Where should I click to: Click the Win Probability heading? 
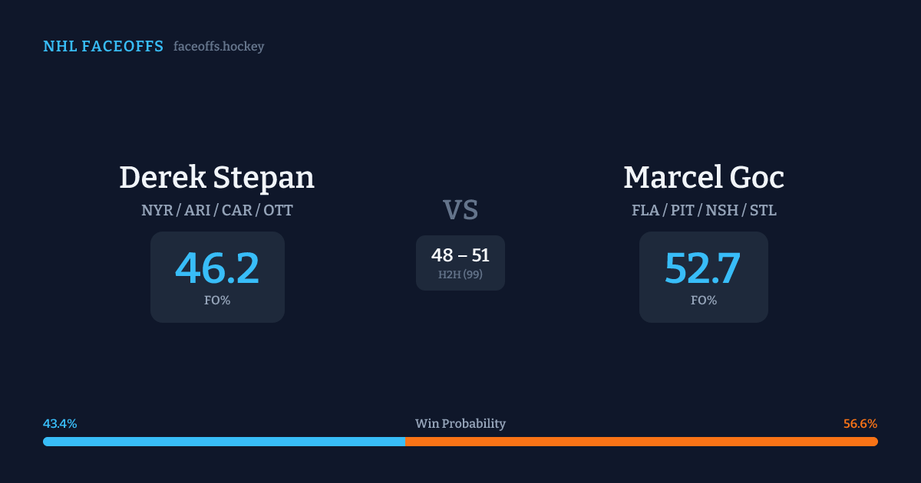point(460,424)
